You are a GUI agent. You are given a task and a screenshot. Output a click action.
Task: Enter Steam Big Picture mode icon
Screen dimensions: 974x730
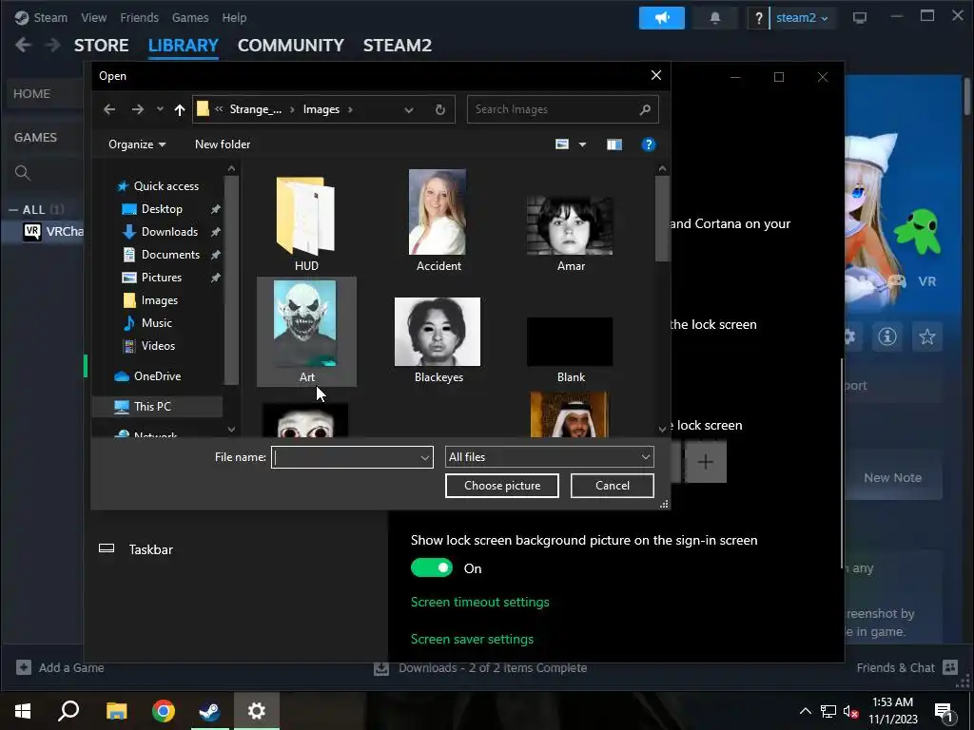860,17
